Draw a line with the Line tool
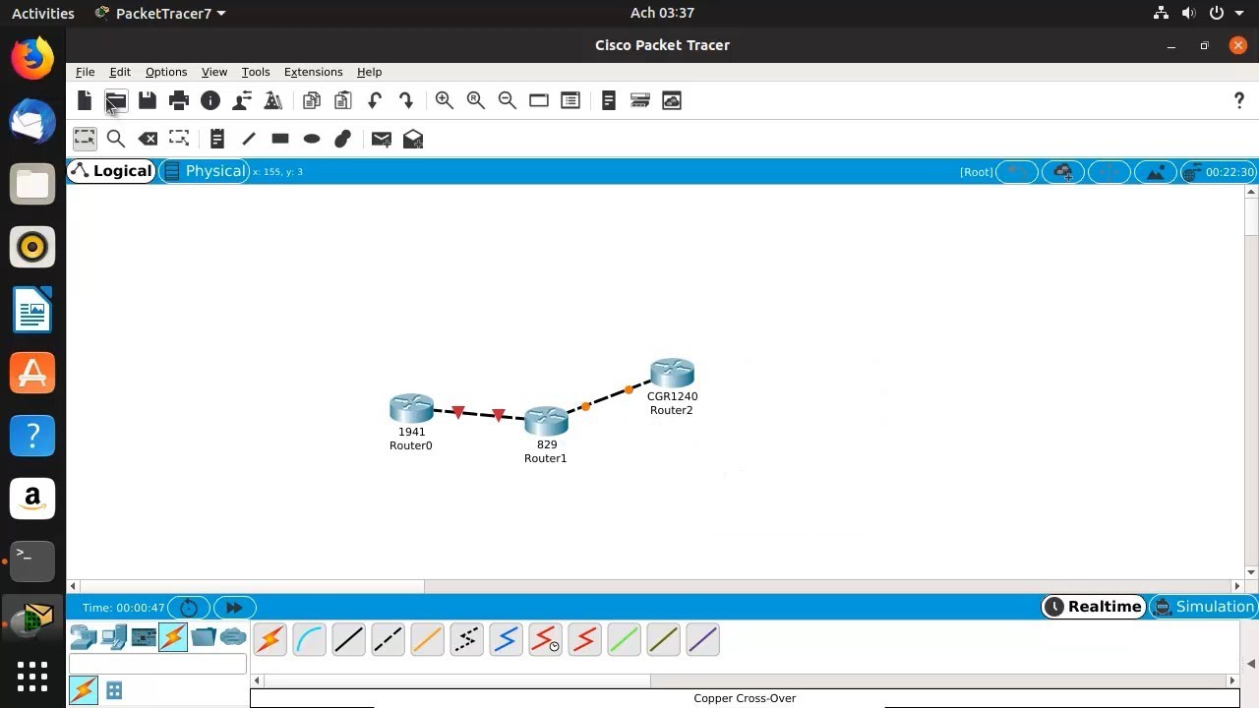This screenshot has width=1259, height=708. (x=249, y=139)
